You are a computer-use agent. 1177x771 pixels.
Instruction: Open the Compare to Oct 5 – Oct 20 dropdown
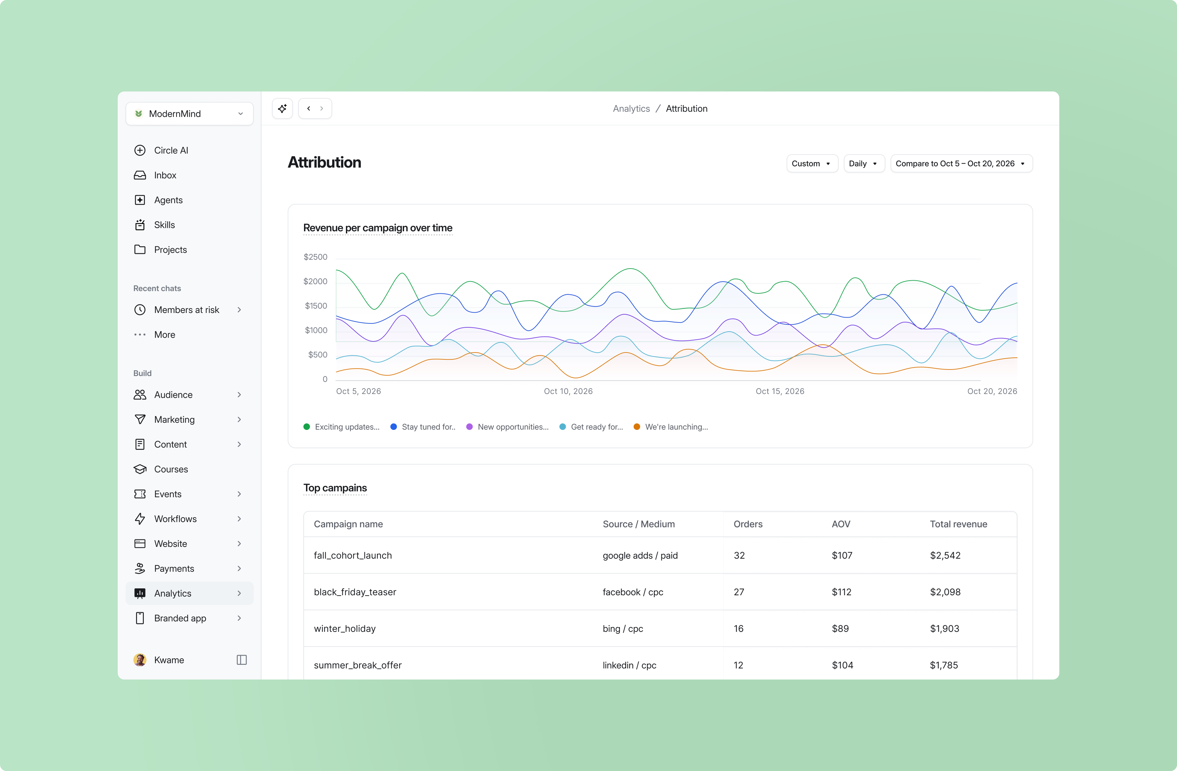point(962,164)
